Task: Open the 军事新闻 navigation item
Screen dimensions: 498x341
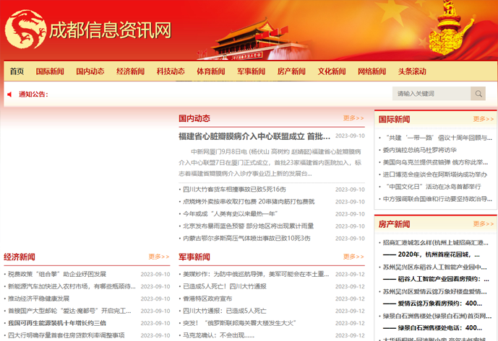Action: (x=251, y=71)
